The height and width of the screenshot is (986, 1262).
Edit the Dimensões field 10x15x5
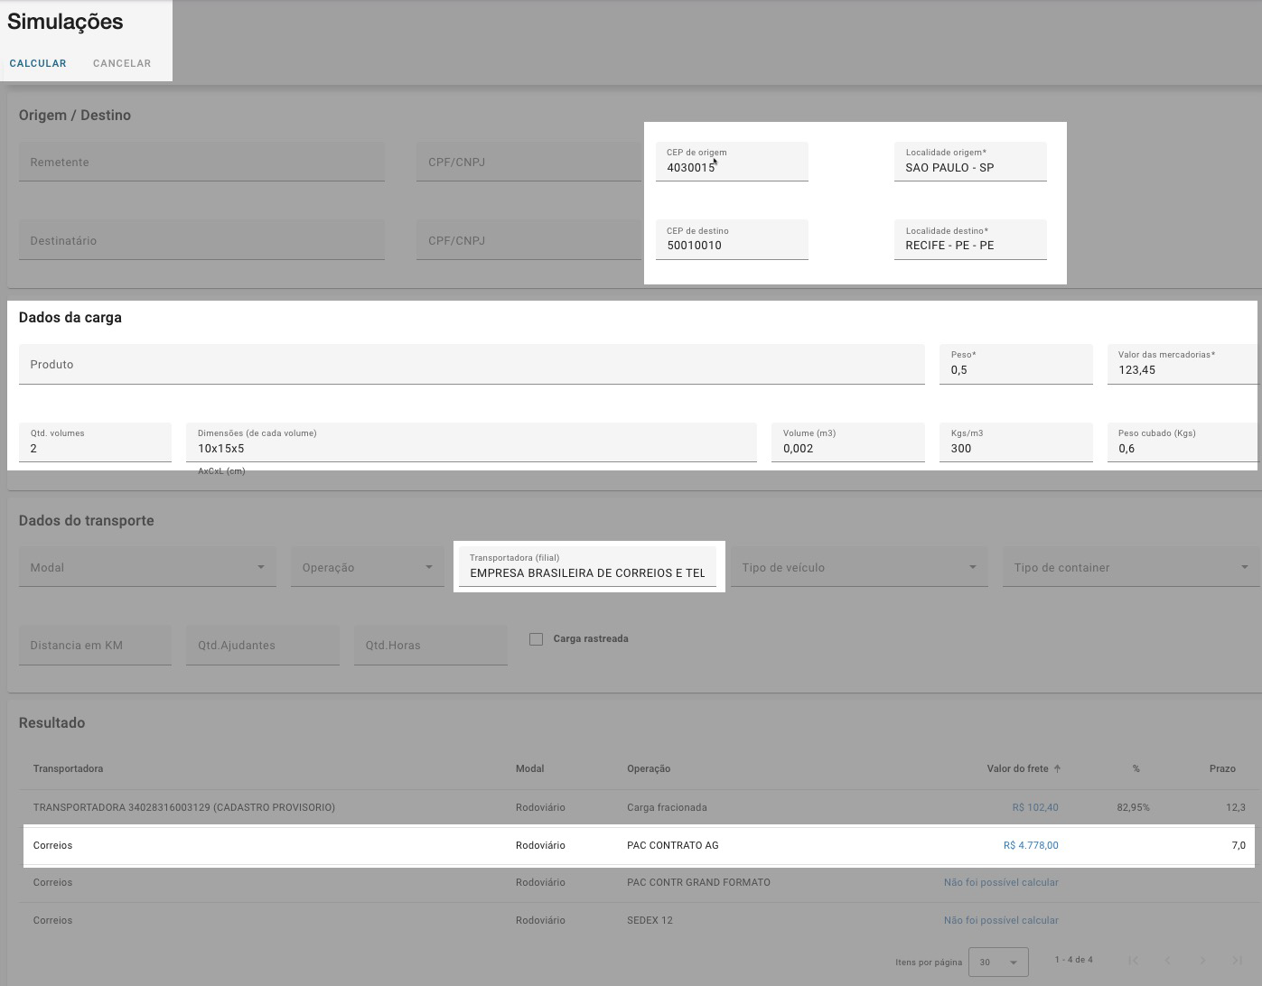point(472,442)
